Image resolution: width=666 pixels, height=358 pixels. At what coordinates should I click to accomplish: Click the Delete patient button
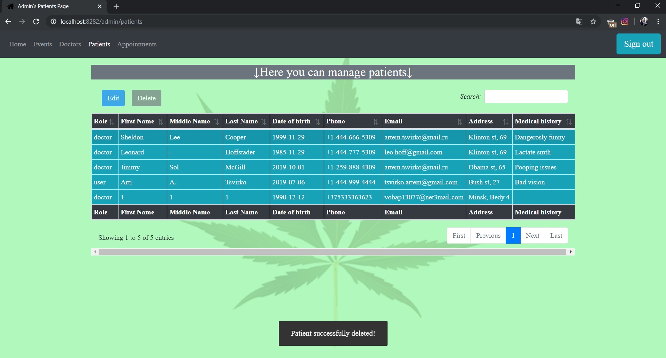coord(146,98)
